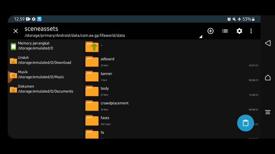Close the file browser with the X icon

(x=15, y=31)
